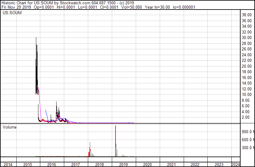Screen dimensions: 255x167
Task: Select the 2014 year label
Action: (8, 165)
